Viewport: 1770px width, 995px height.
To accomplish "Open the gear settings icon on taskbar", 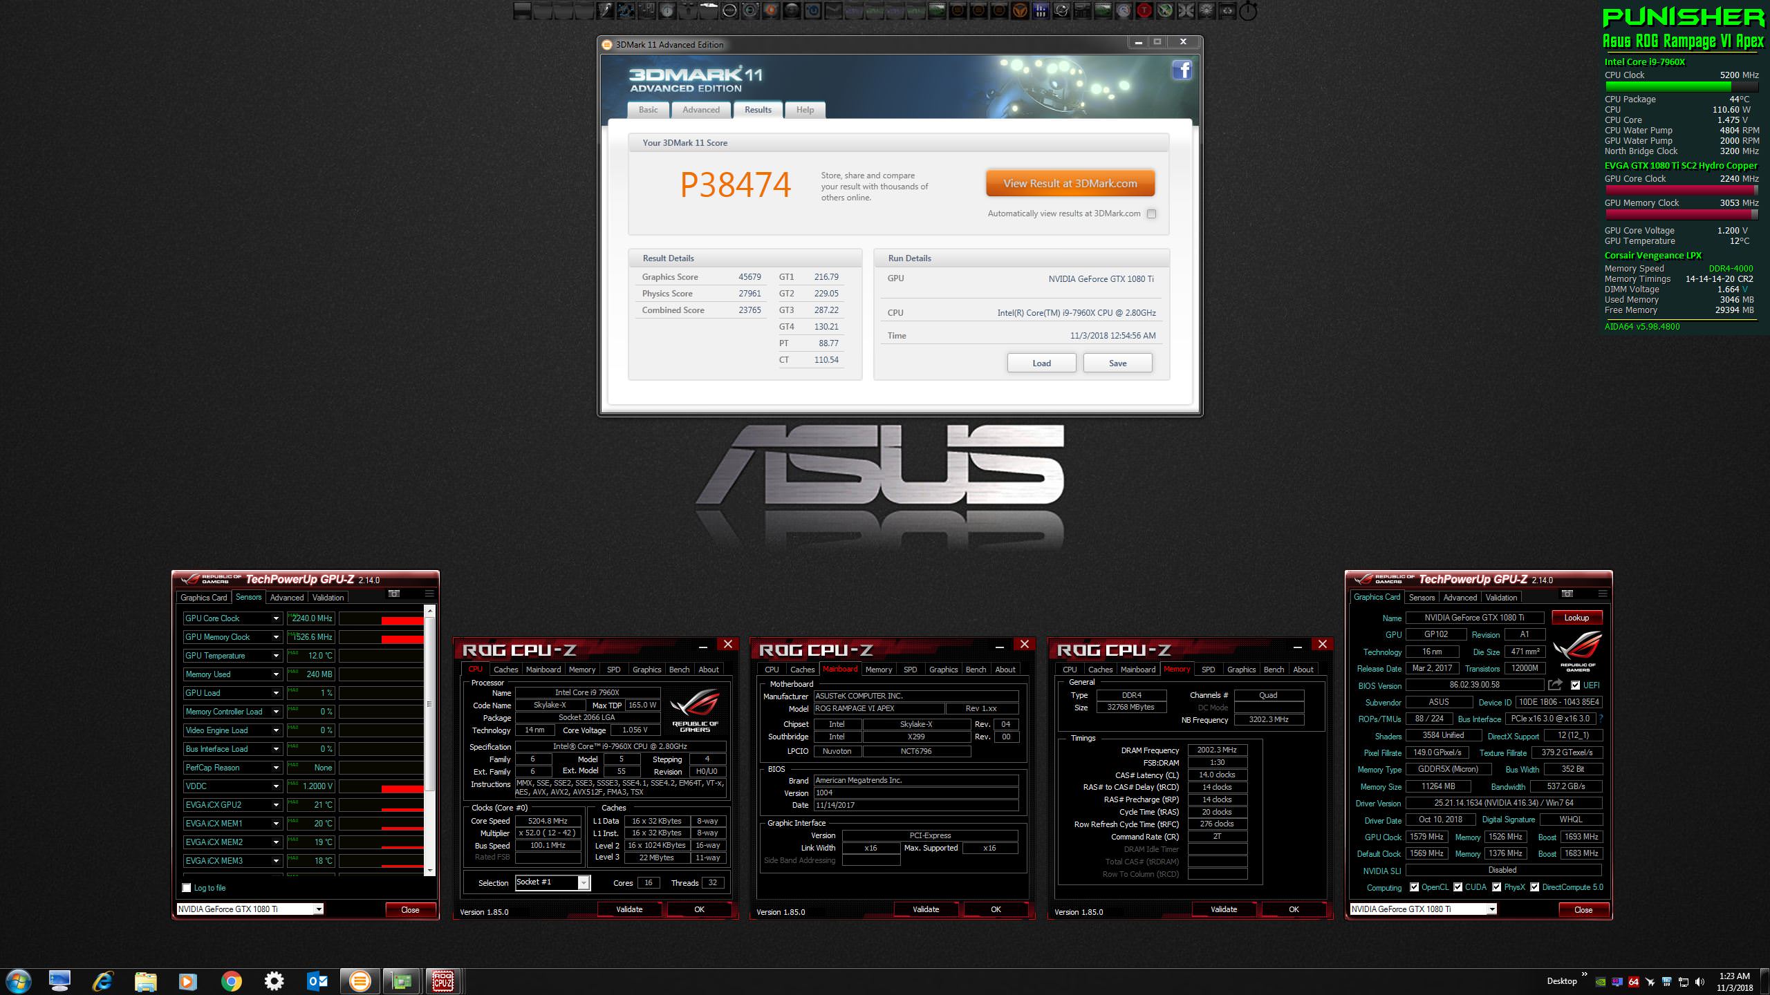I will 274,981.
